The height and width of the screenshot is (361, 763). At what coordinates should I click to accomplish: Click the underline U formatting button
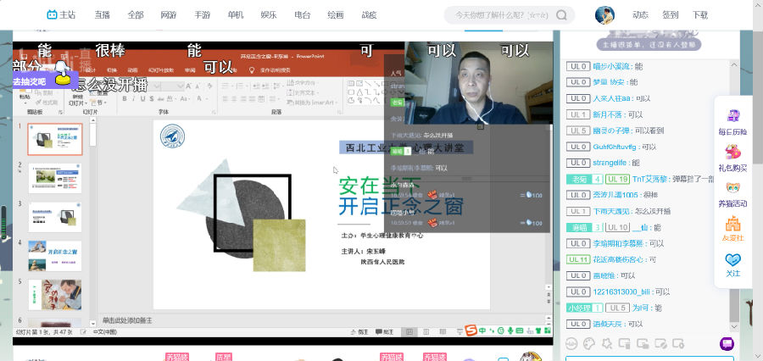143,99
